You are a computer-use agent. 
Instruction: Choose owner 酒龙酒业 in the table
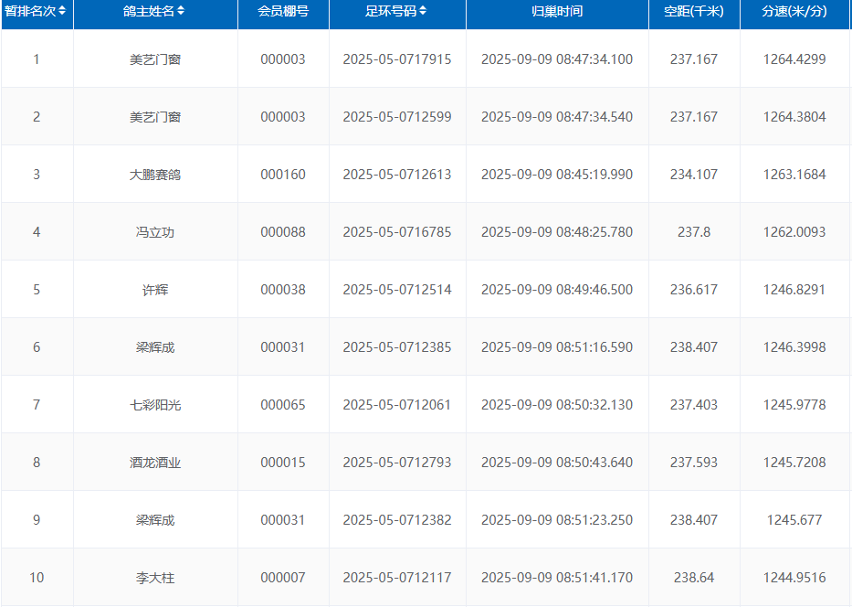coord(155,463)
